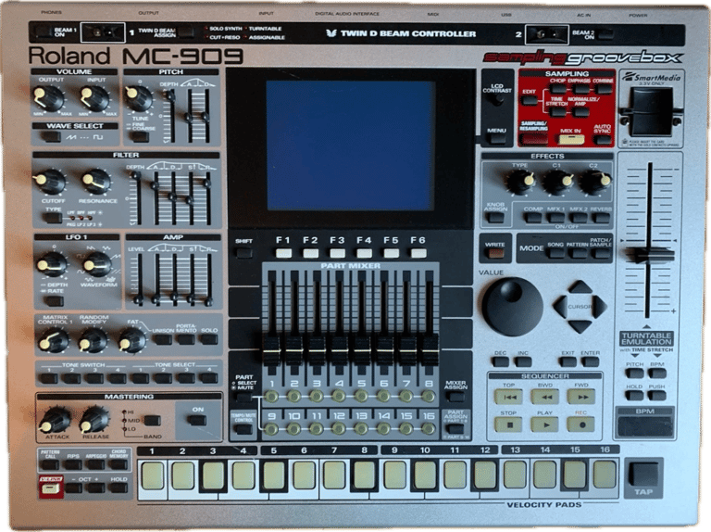This screenshot has width=711, height=532.
Task: Toggle the COMP effect on/off
Action: (532, 218)
